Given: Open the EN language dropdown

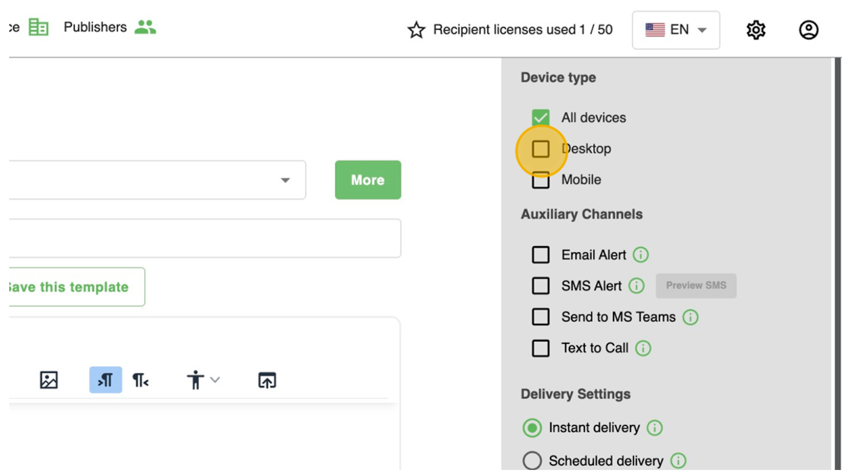Looking at the screenshot, I should [x=676, y=30].
